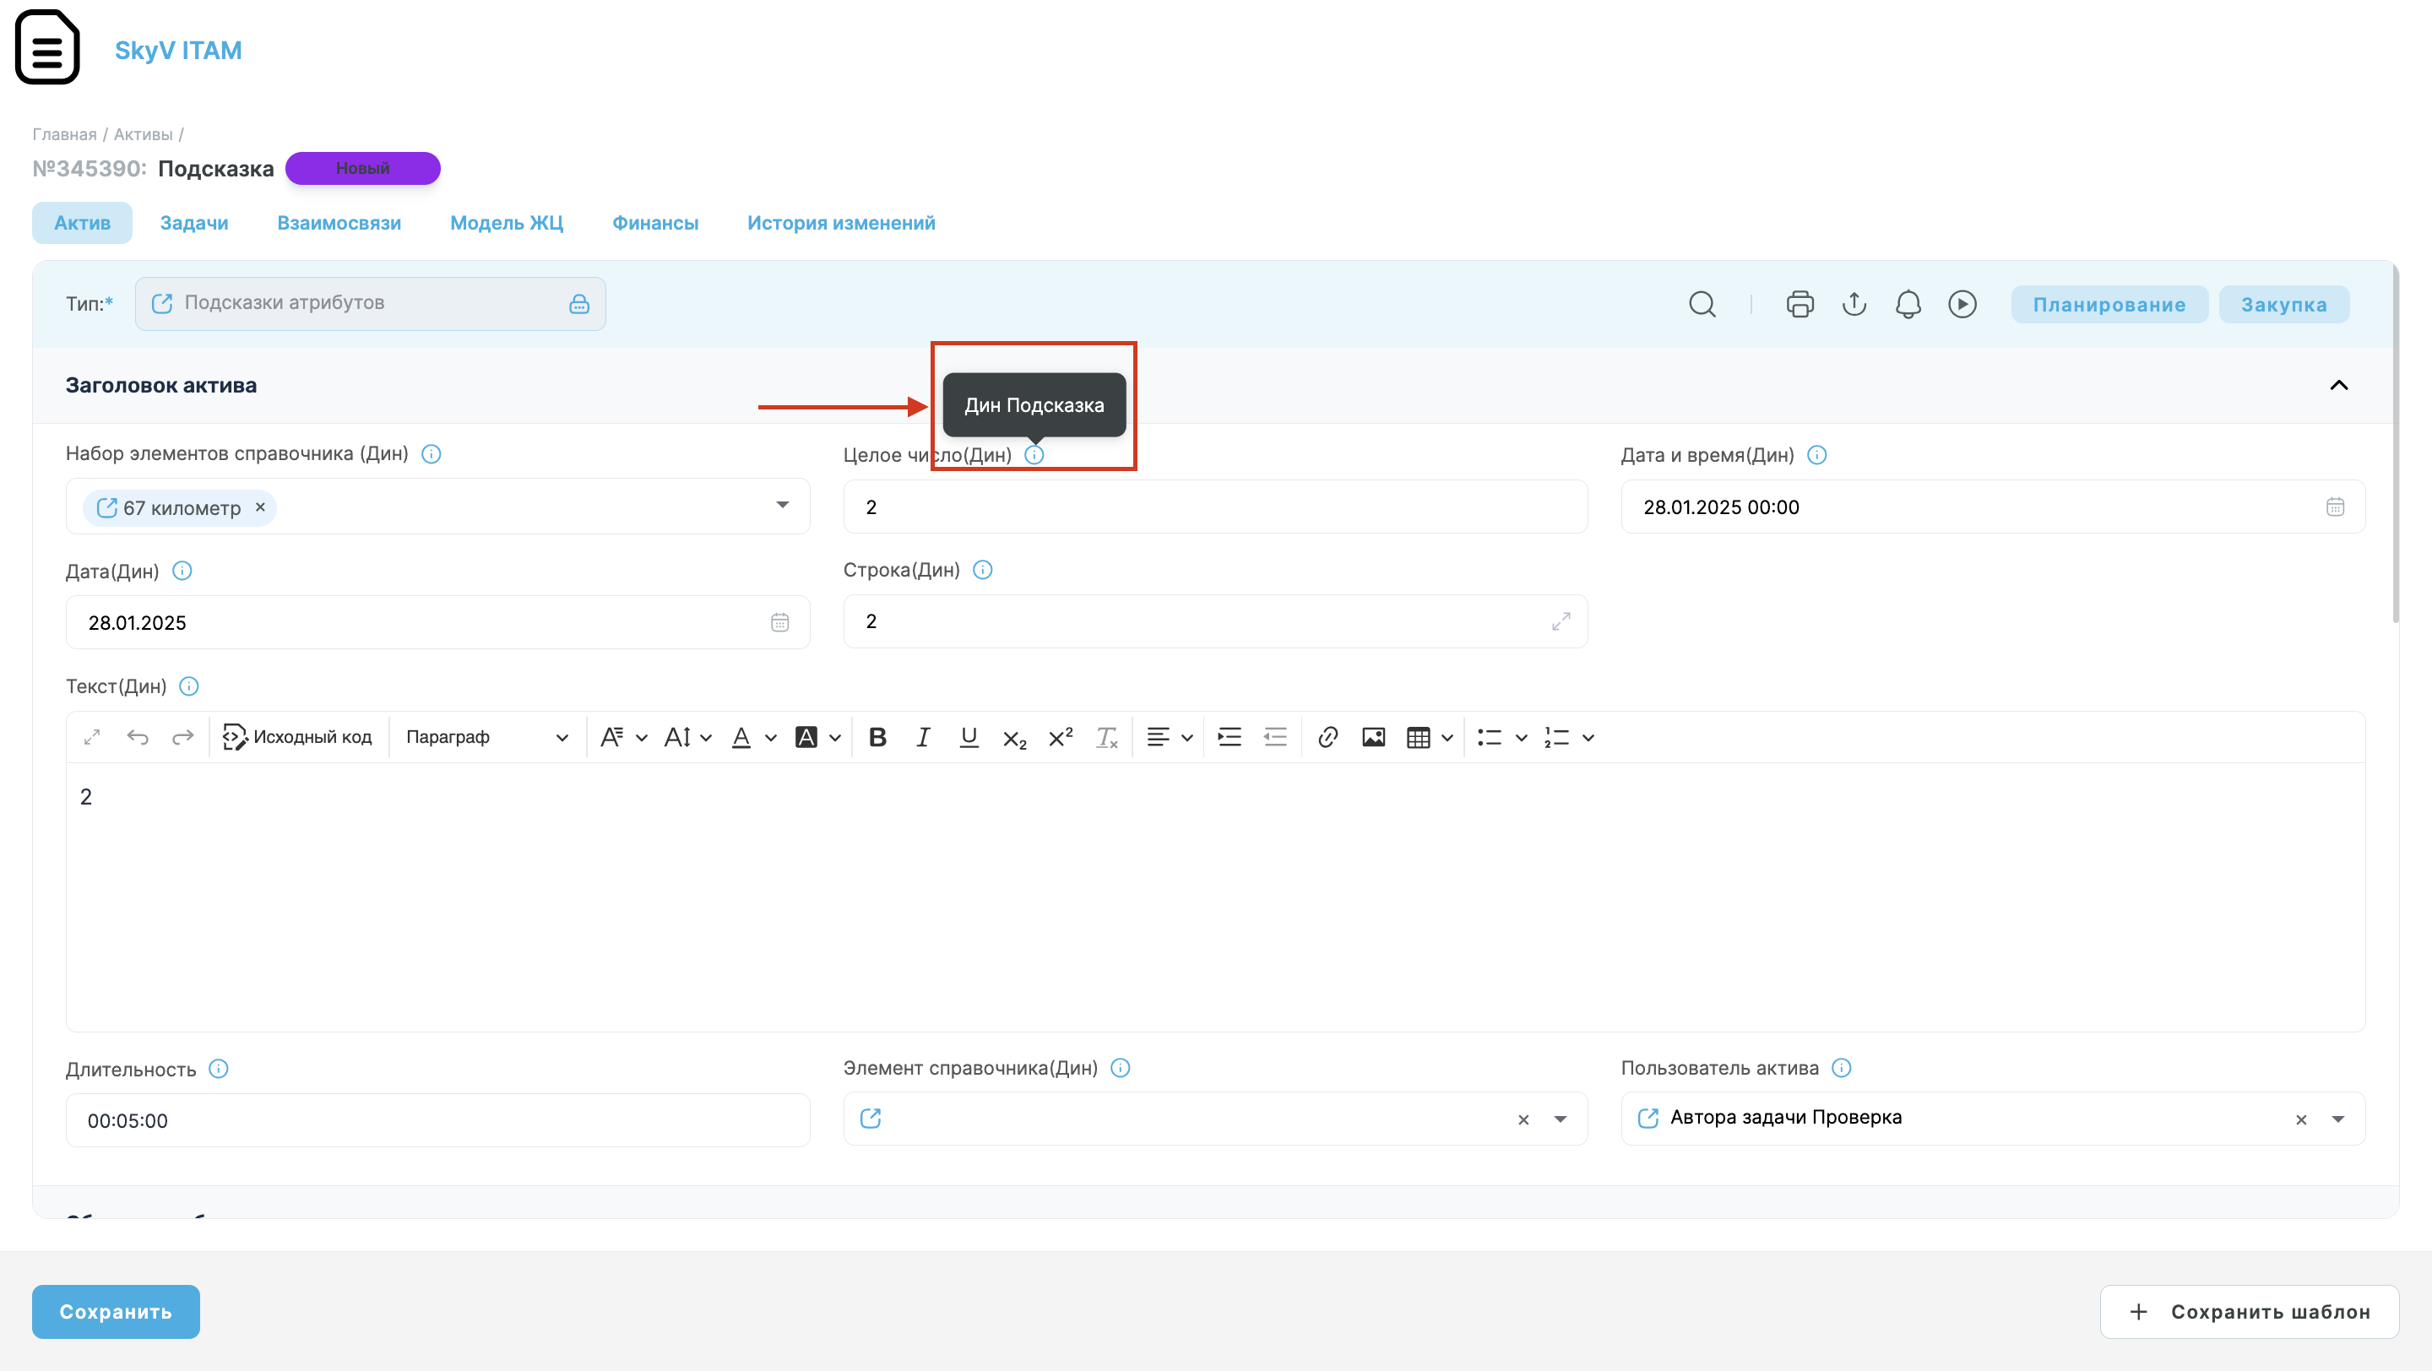This screenshot has width=2432, height=1371.
Task: Open font size dropdown
Action: [688, 737]
